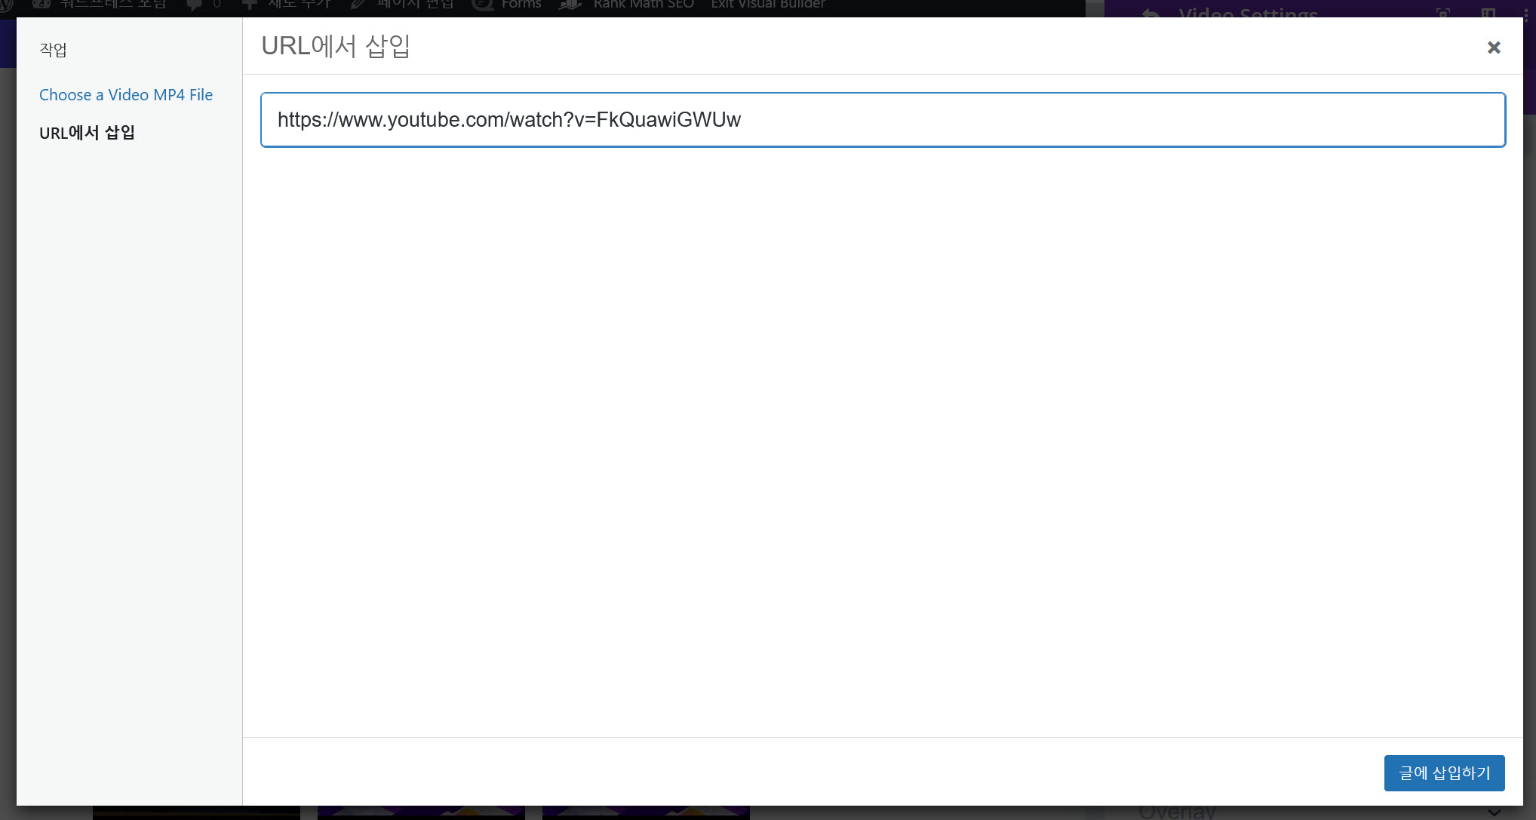1536x820 pixels.
Task: Click the WordPress logo in admin bar
Action: (6, 5)
